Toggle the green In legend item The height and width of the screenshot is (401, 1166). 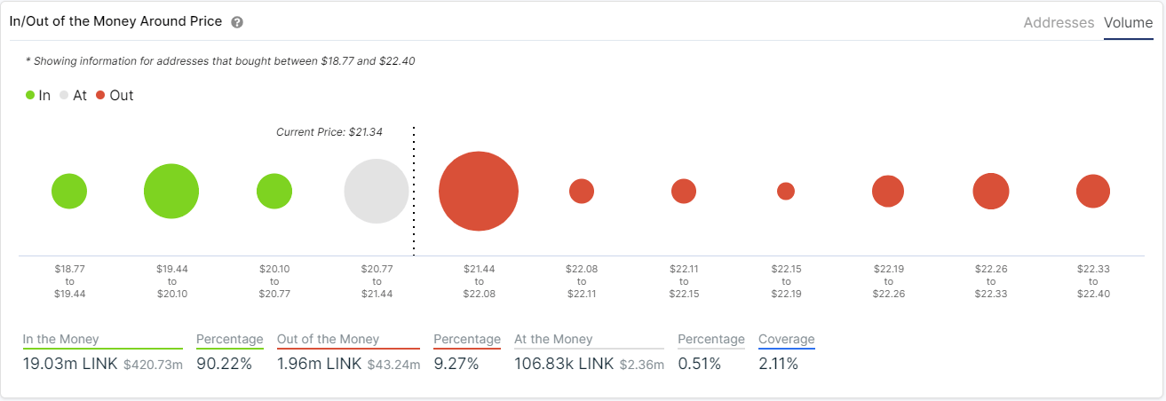[x=38, y=95]
